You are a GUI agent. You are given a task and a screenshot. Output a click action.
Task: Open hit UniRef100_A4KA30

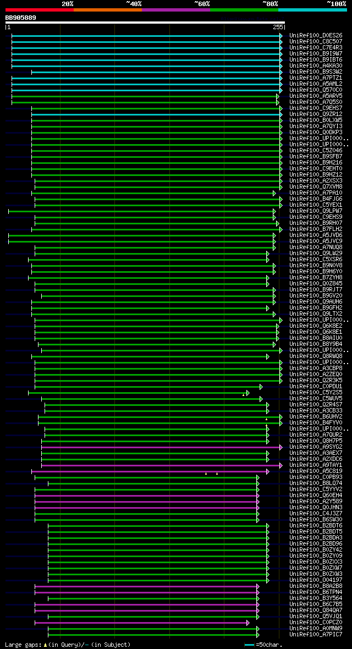click(316, 66)
